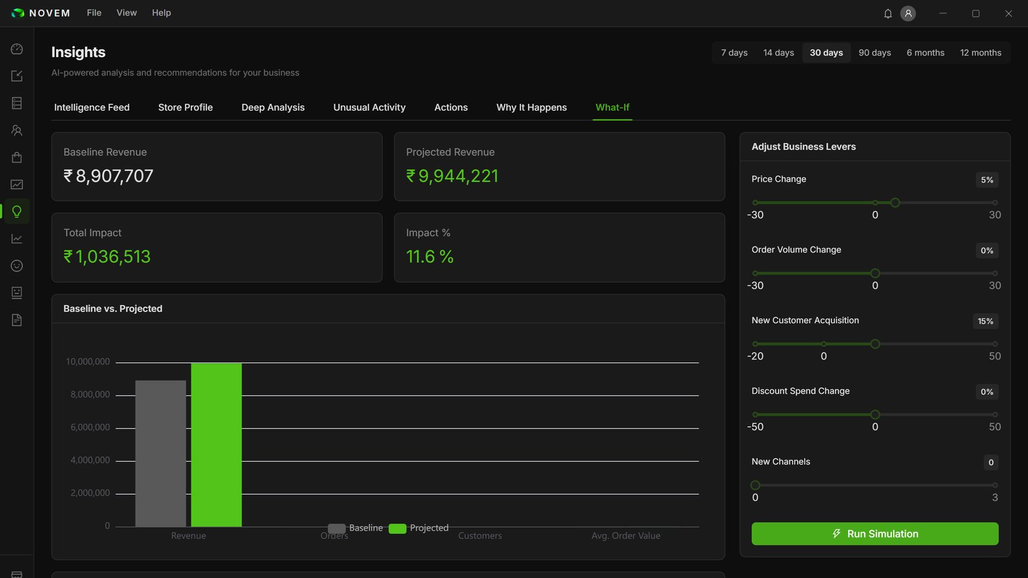The image size is (1028, 578).
Task: Switch to the Store Profile tab
Action: [x=185, y=107]
